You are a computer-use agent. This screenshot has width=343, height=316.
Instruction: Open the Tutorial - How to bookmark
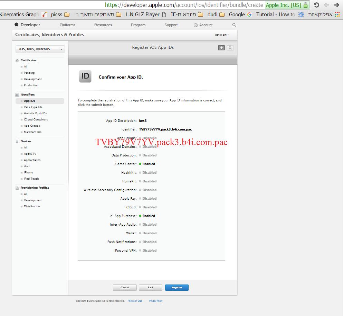280,15
